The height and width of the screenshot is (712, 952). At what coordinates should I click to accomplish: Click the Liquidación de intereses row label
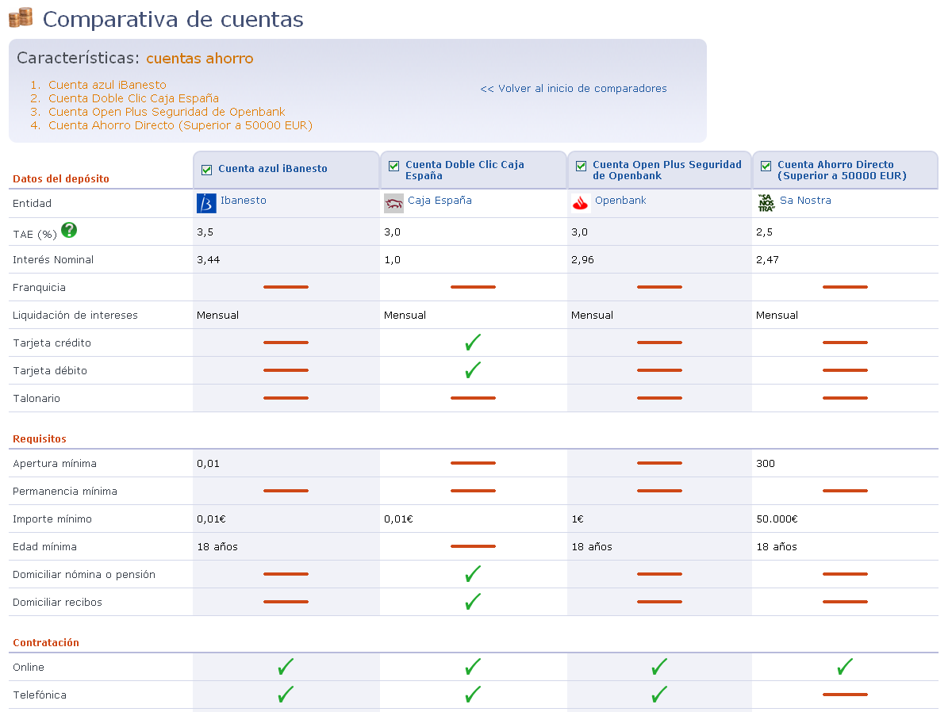75,316
